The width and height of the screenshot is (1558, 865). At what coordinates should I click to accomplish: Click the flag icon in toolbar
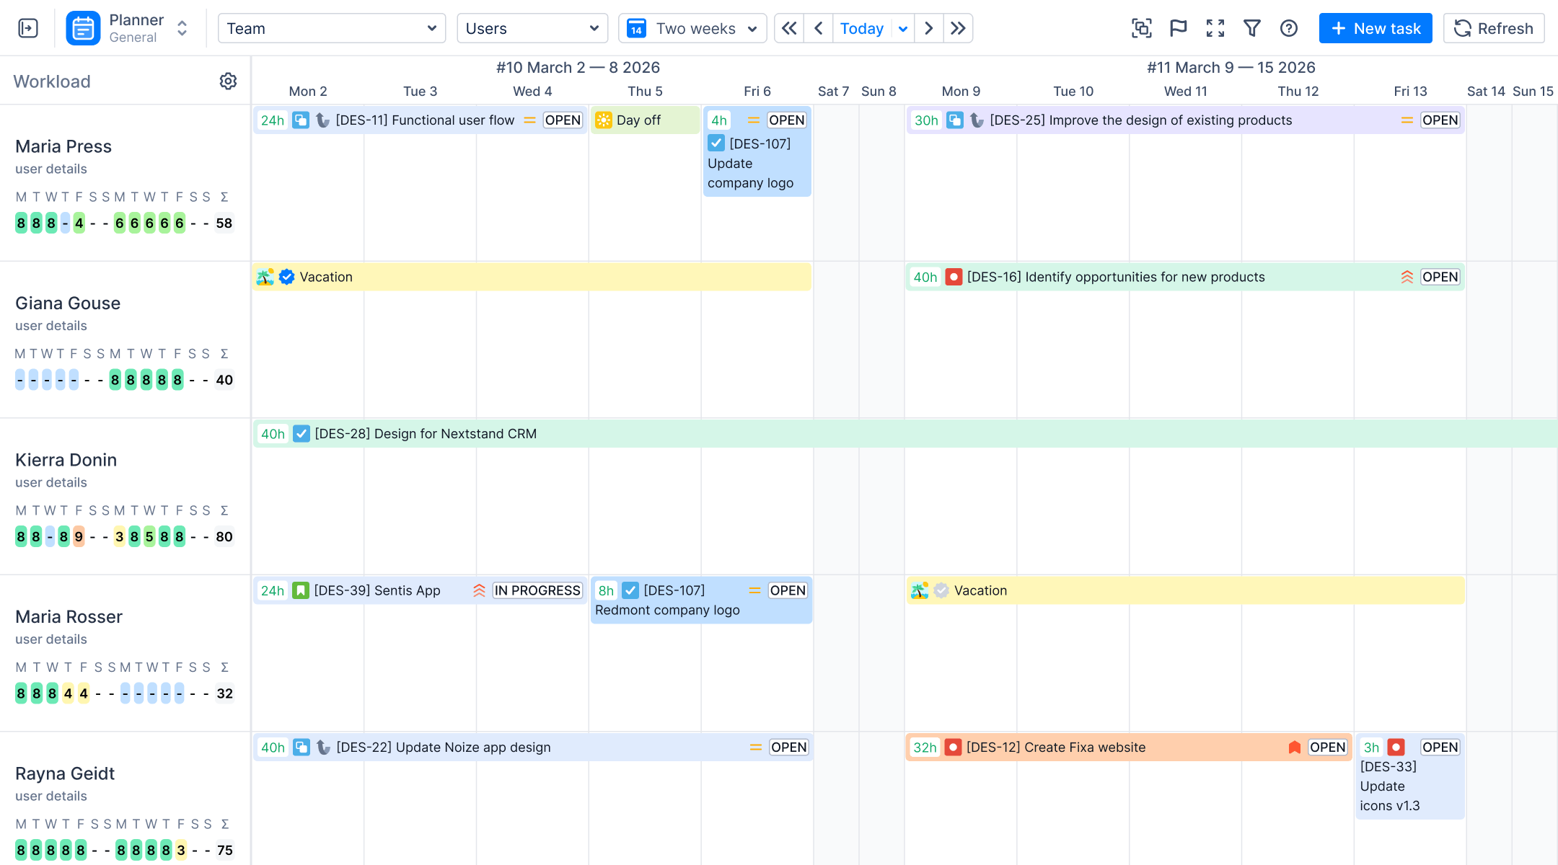tap(1179, 28)
